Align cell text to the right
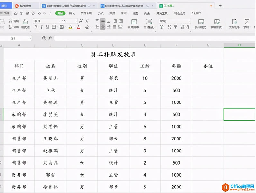 [109, 27]
